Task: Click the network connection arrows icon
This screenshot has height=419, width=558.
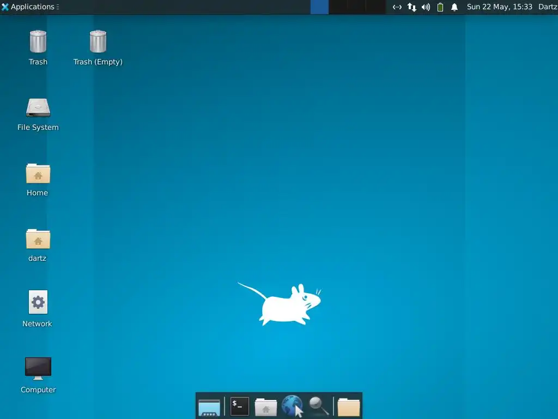Action: (x=397, y=7)
